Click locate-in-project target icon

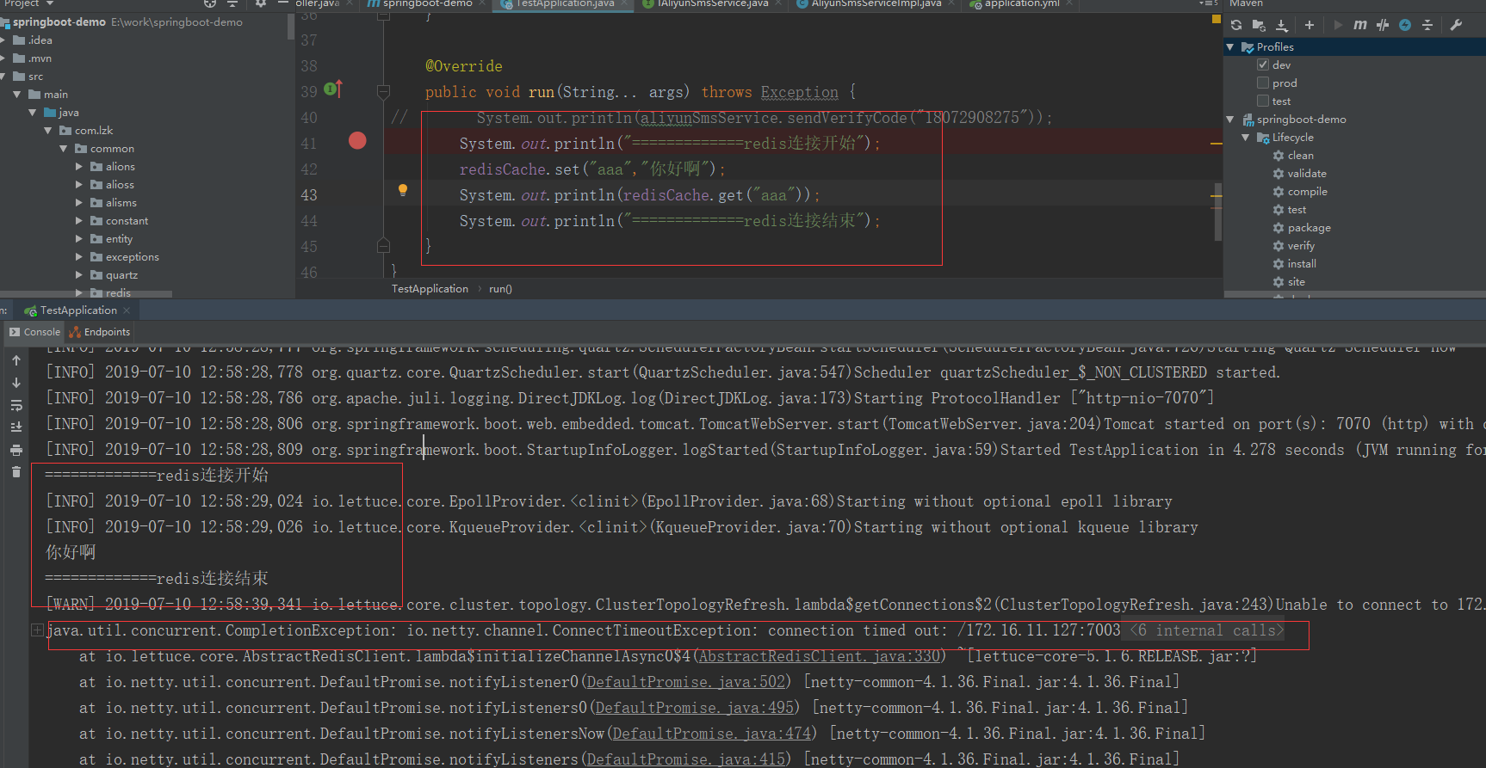pyautogui.click(x=209, y=3)
